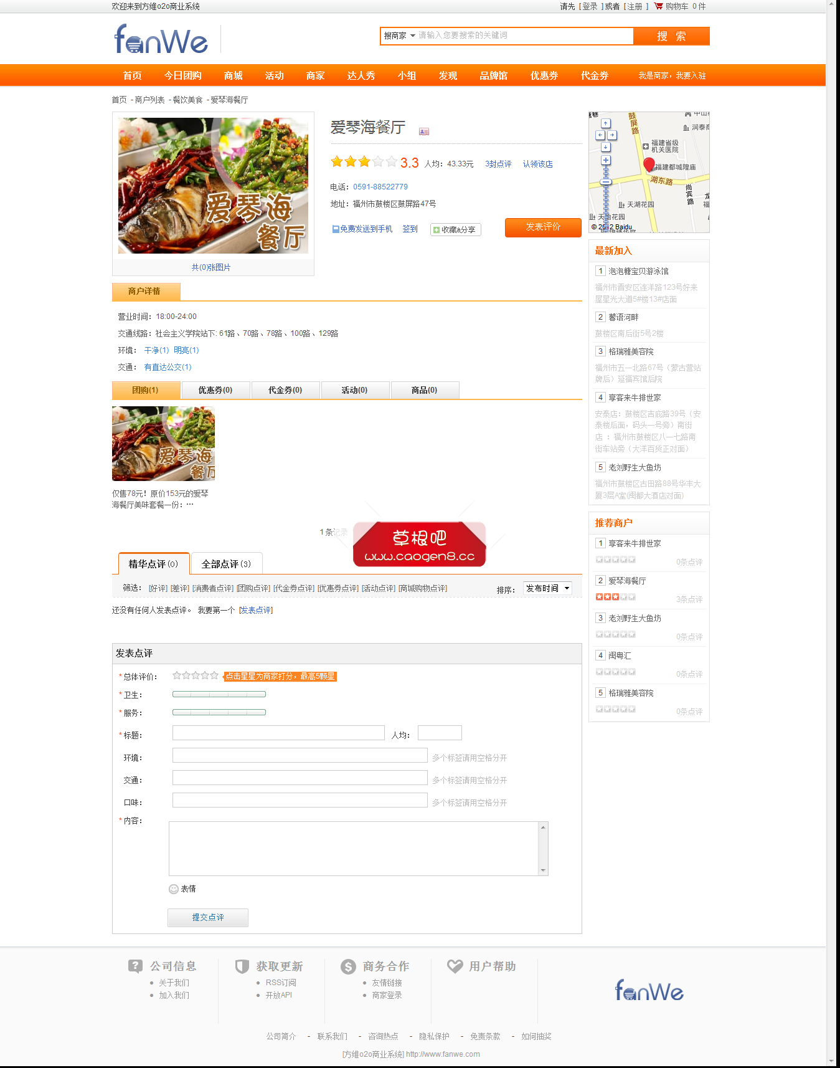Open the 商城 nav menu item

[233, 75]
